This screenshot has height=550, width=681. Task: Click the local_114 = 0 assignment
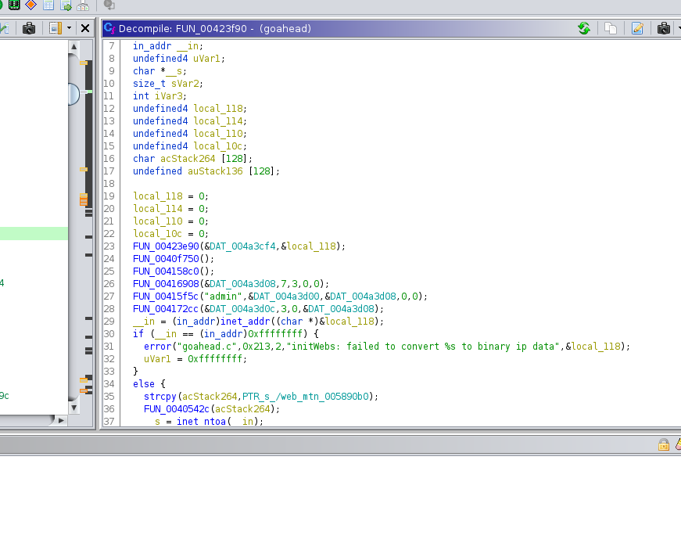point(170,209)
